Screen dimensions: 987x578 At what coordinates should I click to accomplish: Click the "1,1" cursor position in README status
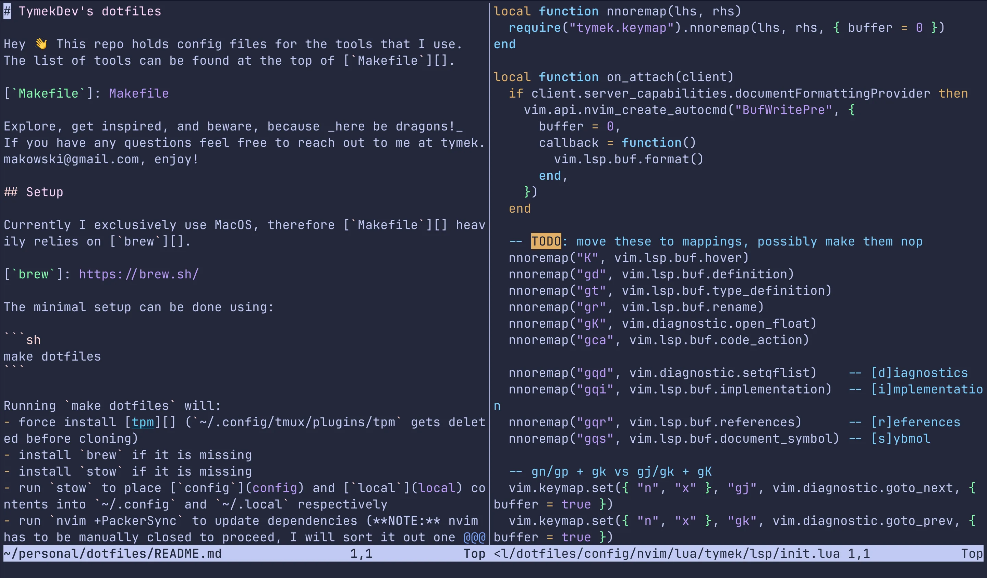point(361,553)
